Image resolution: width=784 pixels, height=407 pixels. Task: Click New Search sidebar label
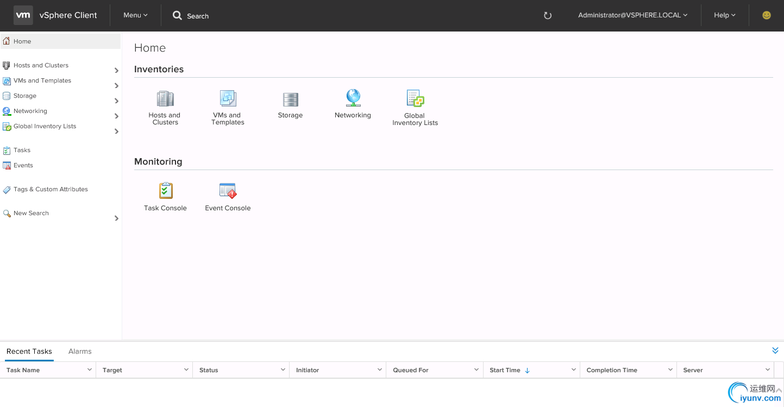pos(31,213)
